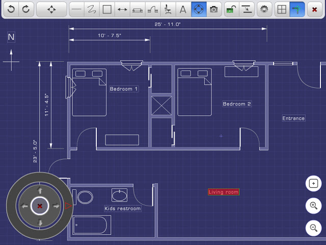Undo the last action
Viewport: 326px width, 245px height.
tap(11, 9)
